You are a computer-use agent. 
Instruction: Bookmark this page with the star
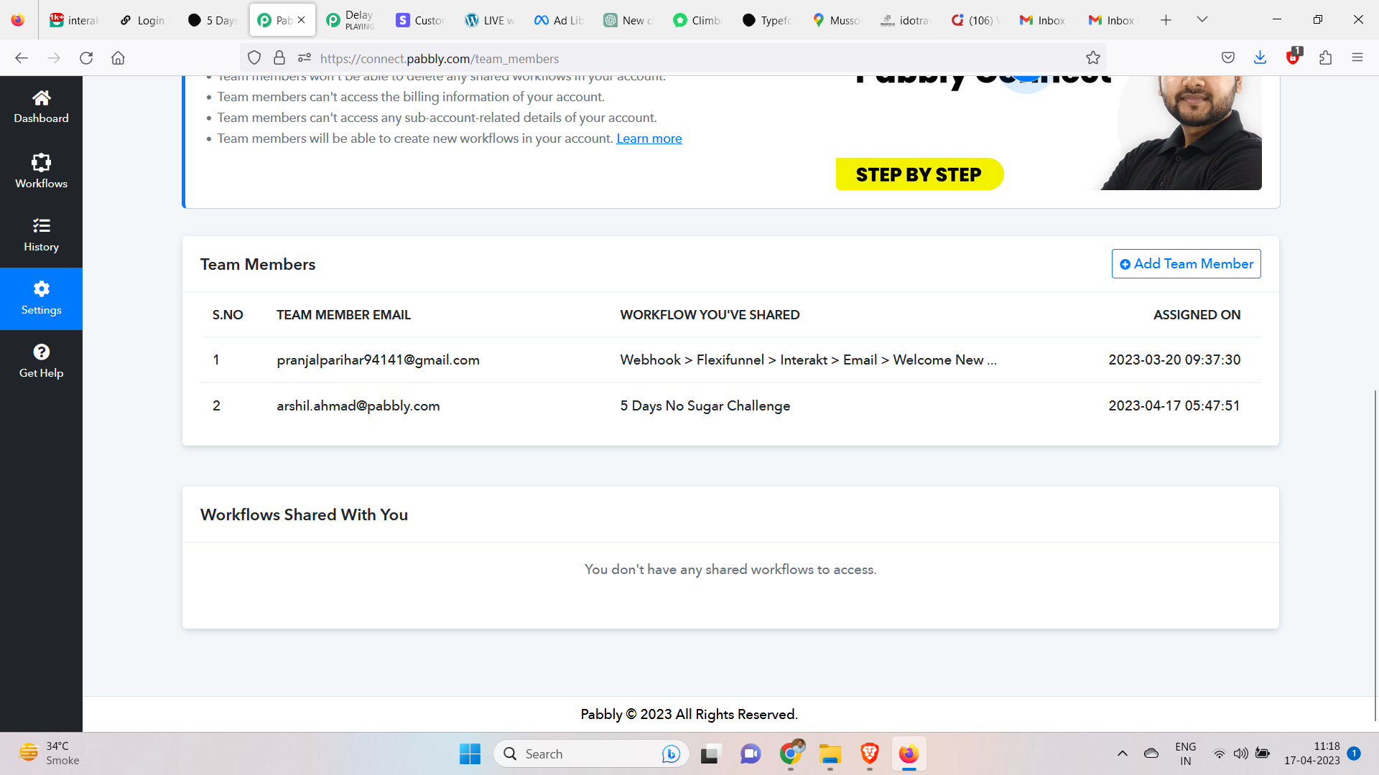pos(1093,58)
